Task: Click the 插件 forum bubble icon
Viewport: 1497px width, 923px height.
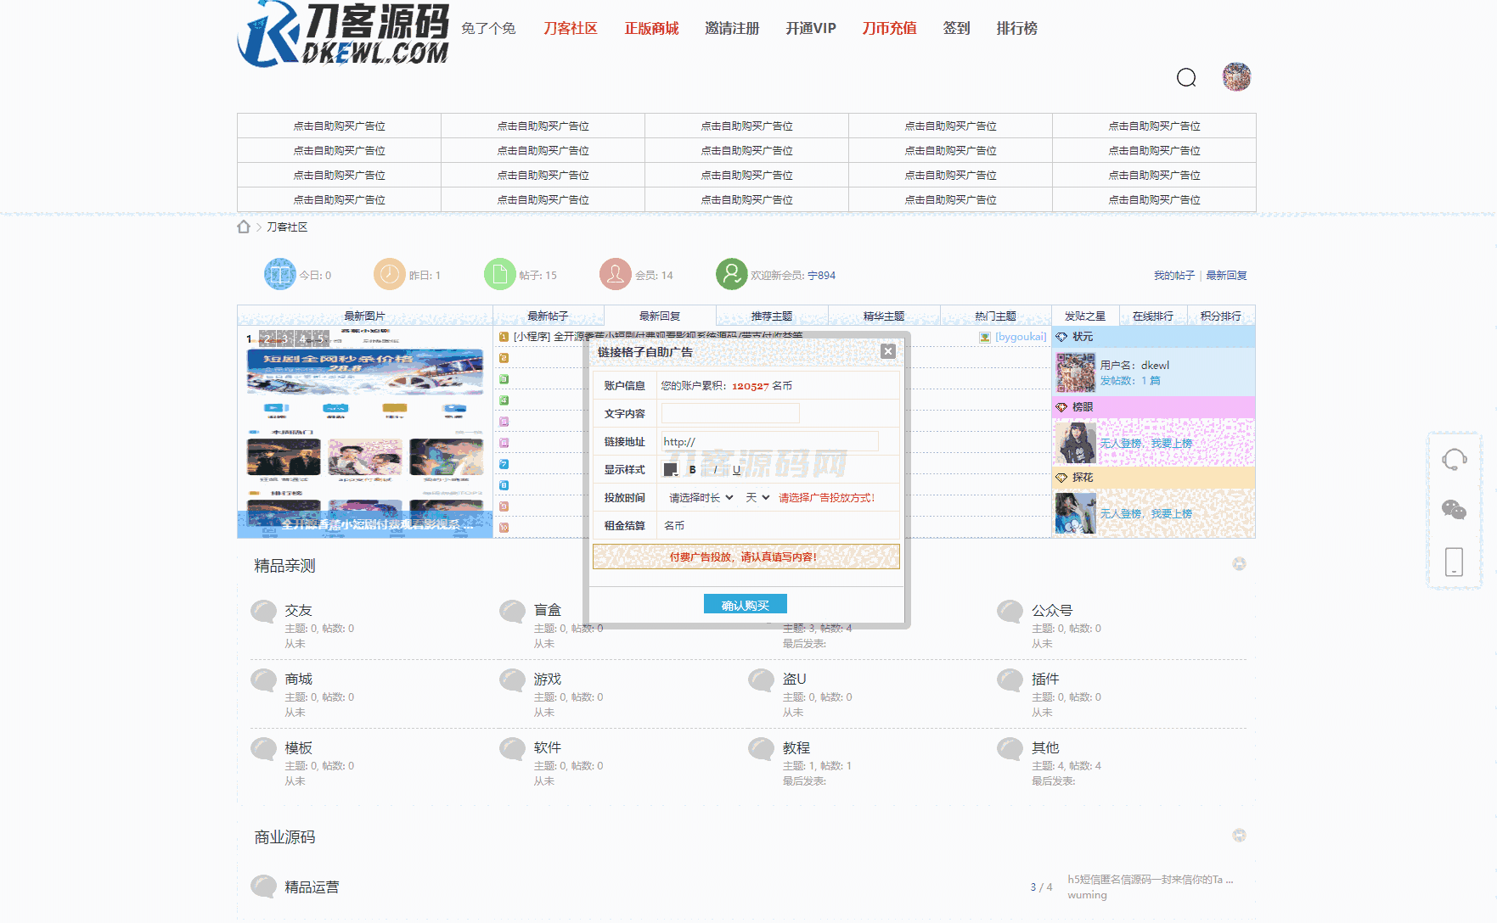Action: pos(1010,680)
